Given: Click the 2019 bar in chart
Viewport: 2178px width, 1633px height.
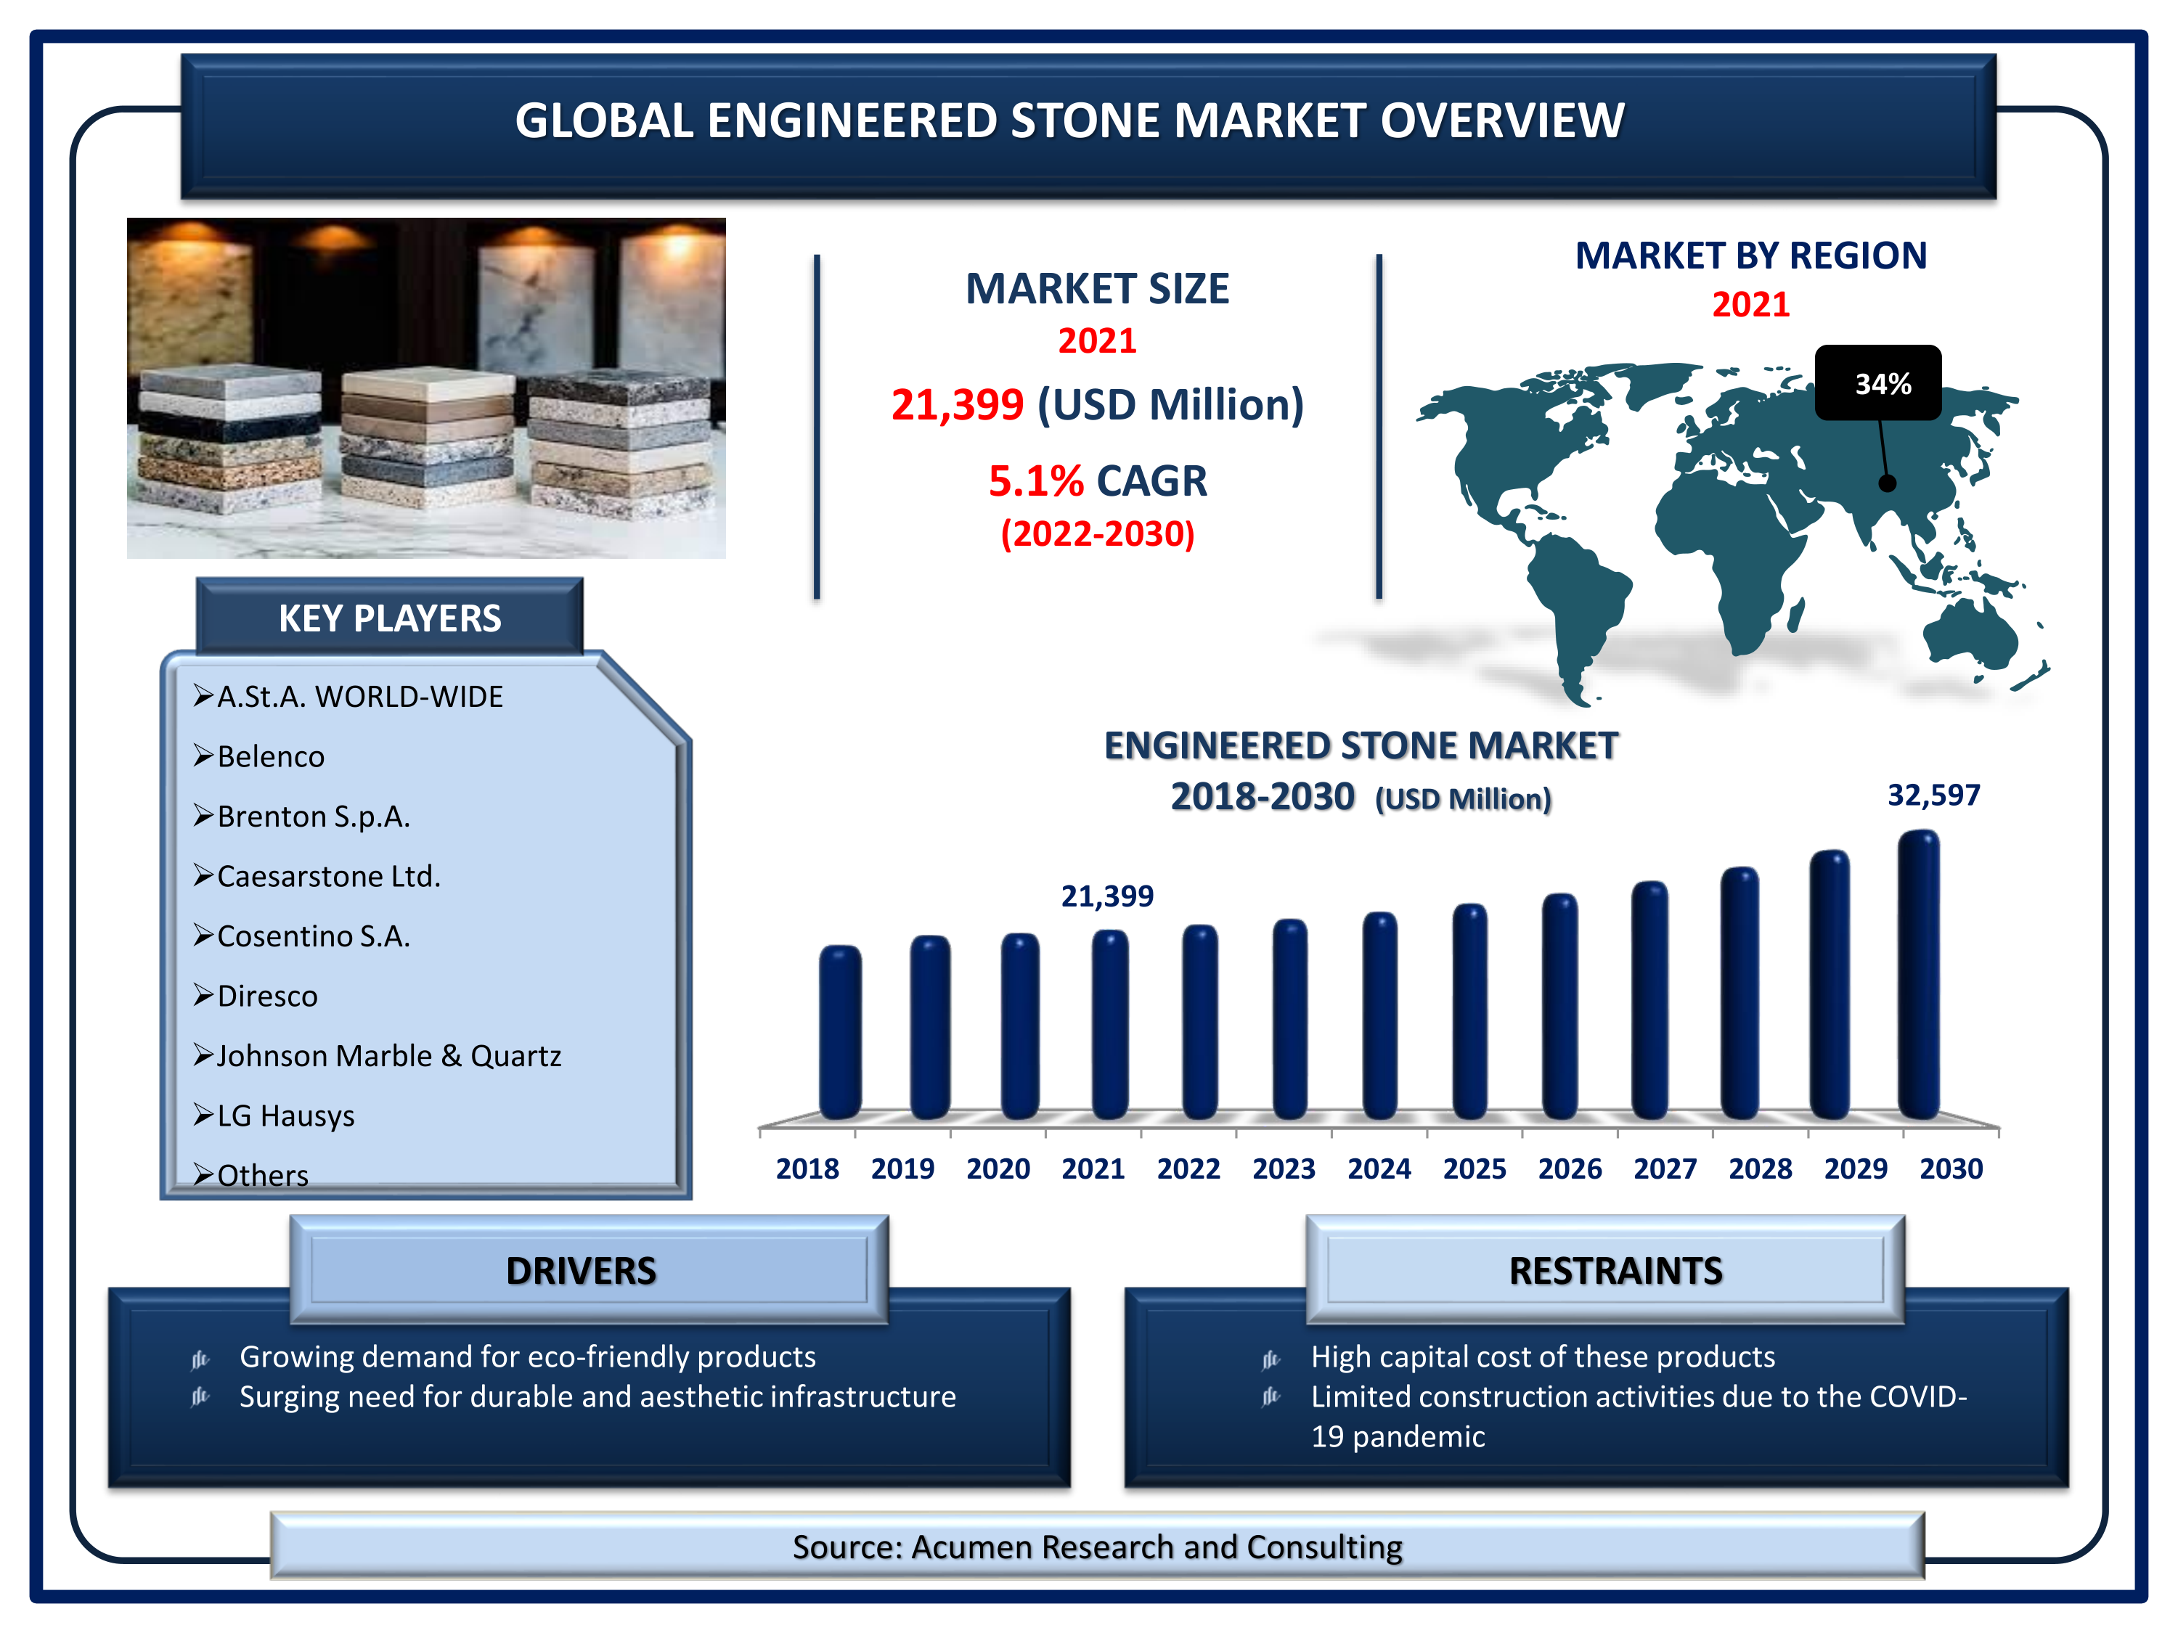Looking at the screenshot, I should (929, 1028).
